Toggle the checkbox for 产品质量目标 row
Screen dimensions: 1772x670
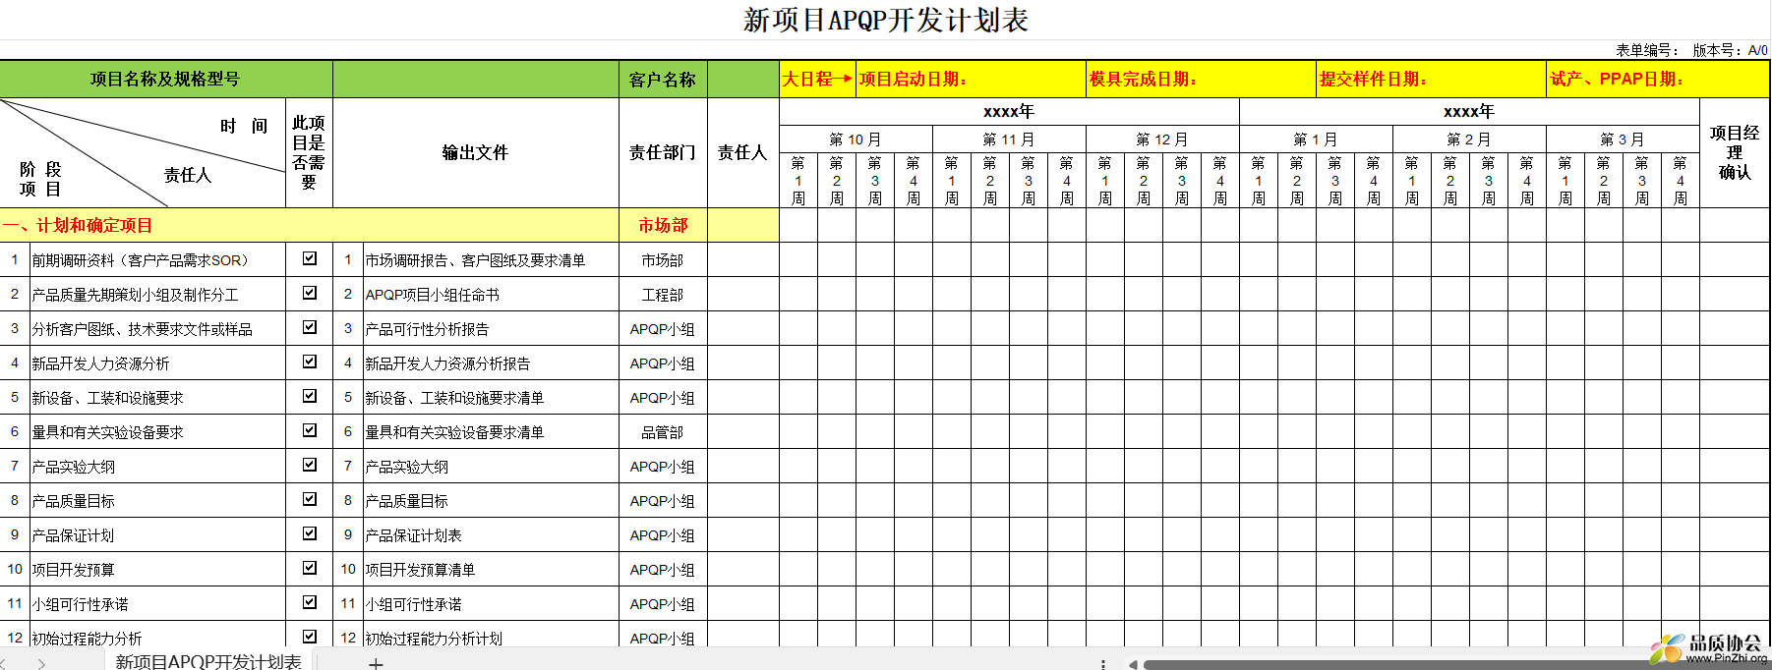coord(310,499)
